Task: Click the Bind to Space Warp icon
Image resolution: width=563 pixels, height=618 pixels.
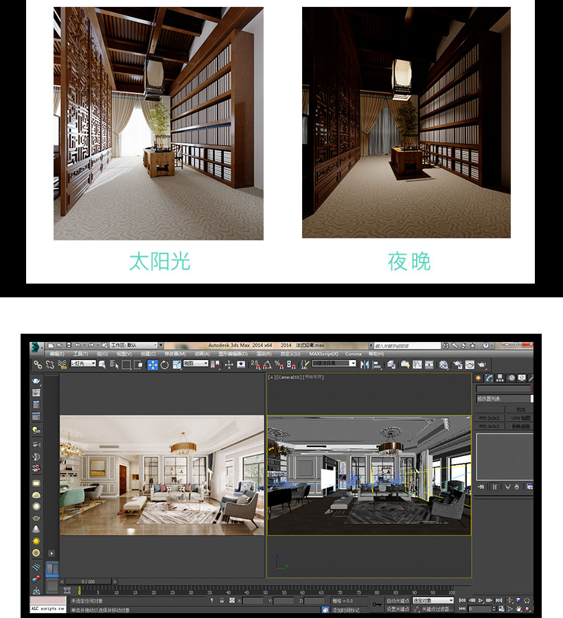Action: pos(62,365)
